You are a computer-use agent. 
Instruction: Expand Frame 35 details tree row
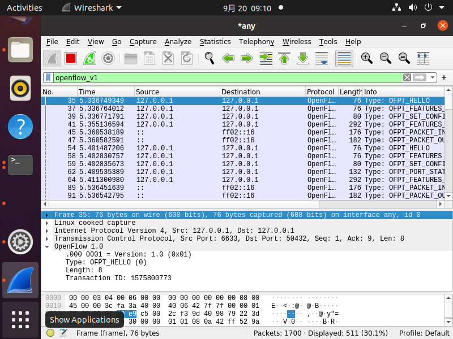click(47, 215)
